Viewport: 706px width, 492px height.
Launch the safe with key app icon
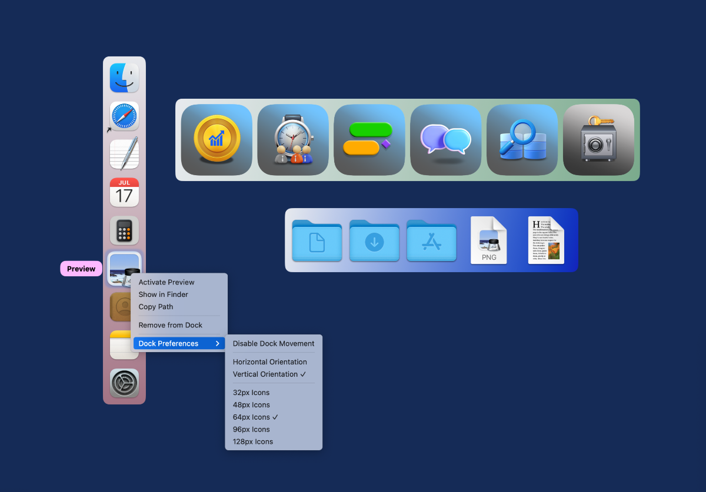(x=598, y=140)
